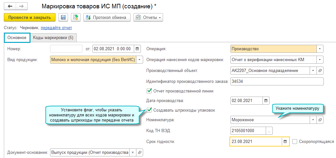Image resolution: width=336 pixels, height=158 pixels.
Task: Open Производственный объект item form icon
Action: click(320, 70)
